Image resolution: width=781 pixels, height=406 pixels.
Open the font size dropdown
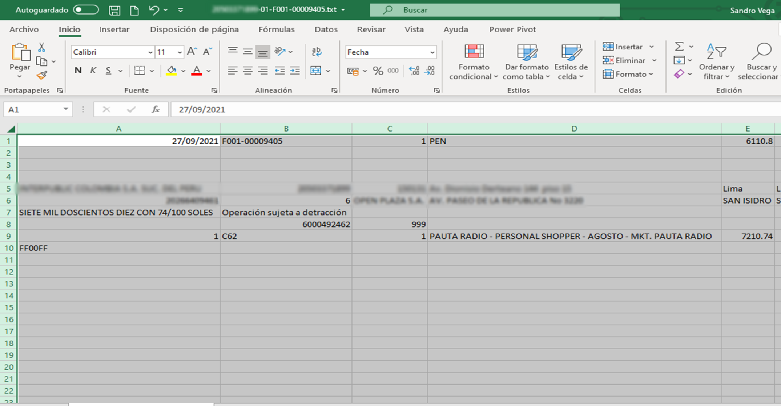click(x=180, y=52)
